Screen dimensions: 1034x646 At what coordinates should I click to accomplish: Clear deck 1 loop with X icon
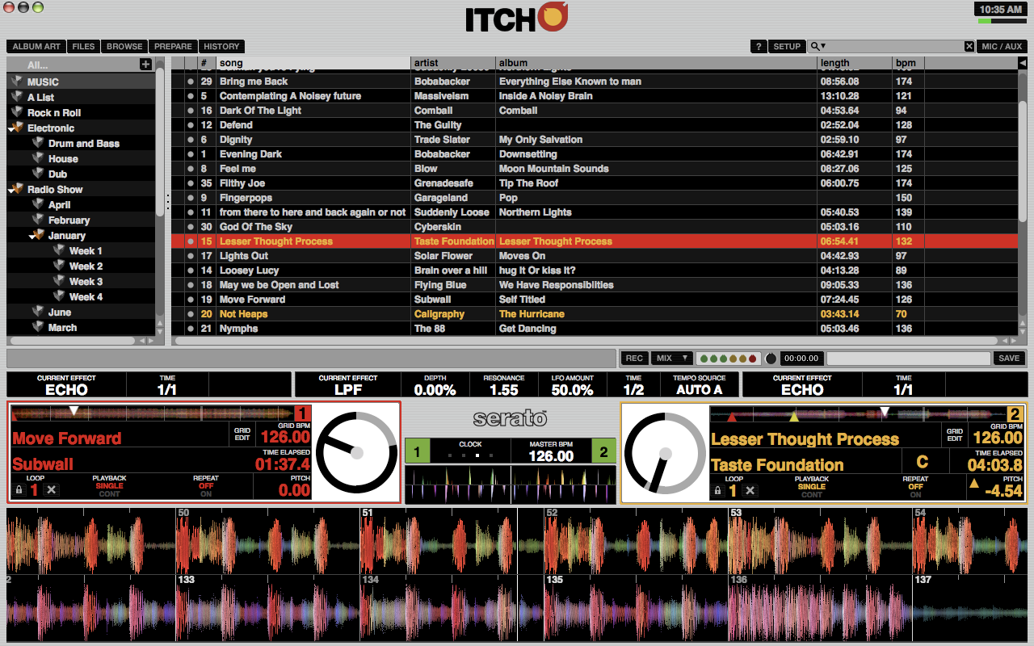pyautogui.click(x=51, y=490)
